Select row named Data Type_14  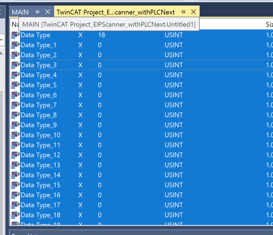(41, 175)
